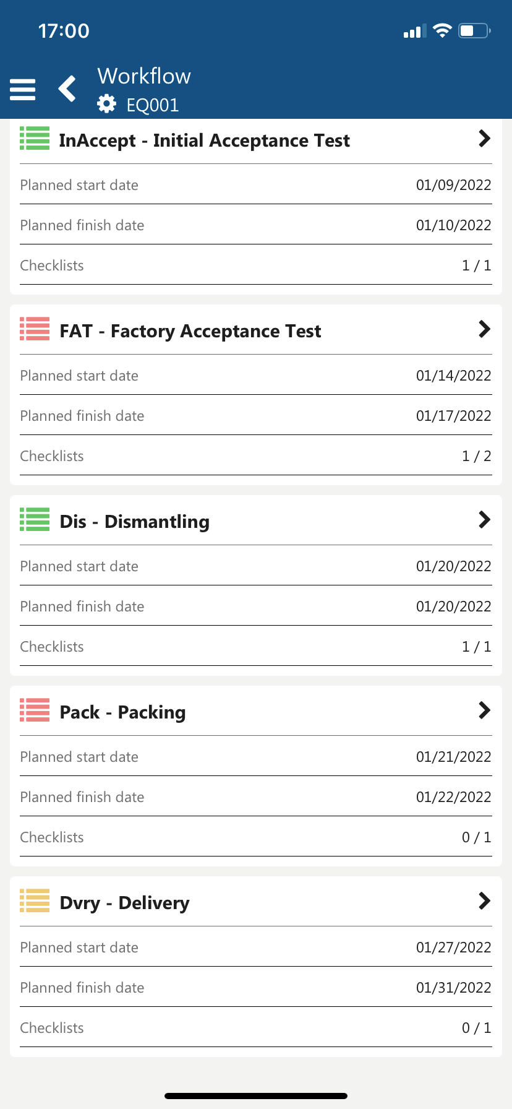Open the Dis - Dismantling title
Viewport: 512px width, 1109px height.
[x=134, y=522]
